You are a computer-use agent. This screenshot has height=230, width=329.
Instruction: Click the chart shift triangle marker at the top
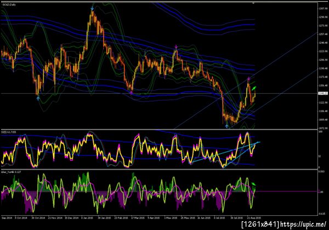[253, 3]
